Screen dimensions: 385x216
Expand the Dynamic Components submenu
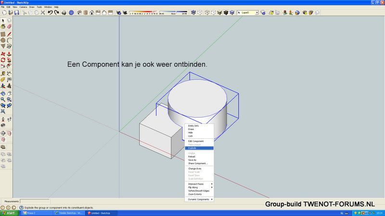coord(199,199)
